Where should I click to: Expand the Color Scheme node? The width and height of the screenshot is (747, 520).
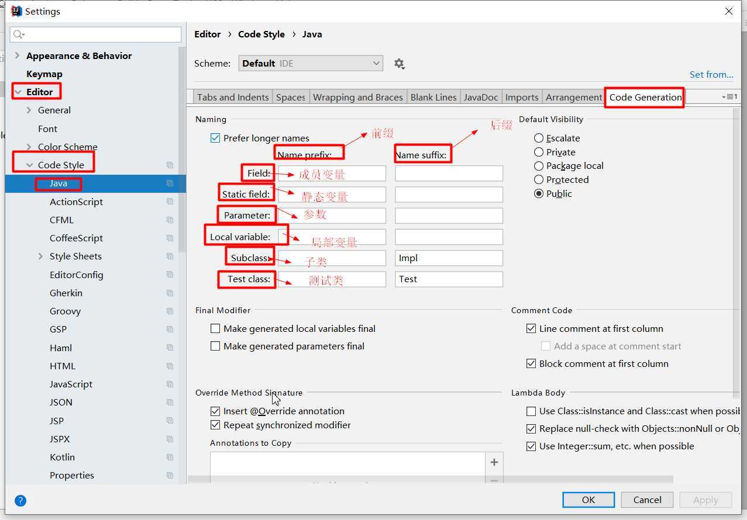(29, 147)
